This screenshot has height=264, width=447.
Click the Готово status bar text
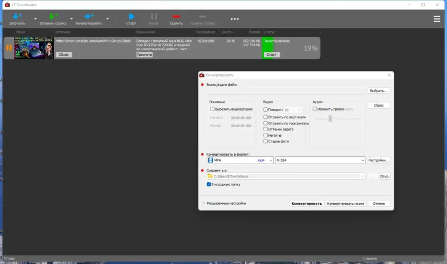point(9,258)
